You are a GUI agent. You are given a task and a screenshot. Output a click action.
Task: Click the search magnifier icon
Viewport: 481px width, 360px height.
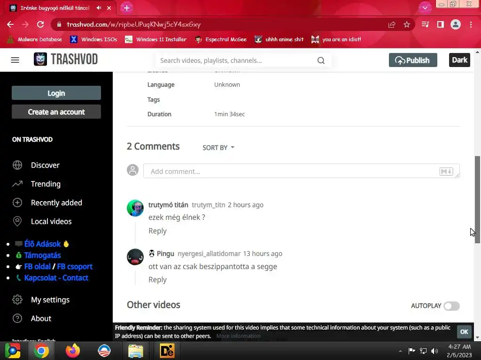(x=321, y=60)
